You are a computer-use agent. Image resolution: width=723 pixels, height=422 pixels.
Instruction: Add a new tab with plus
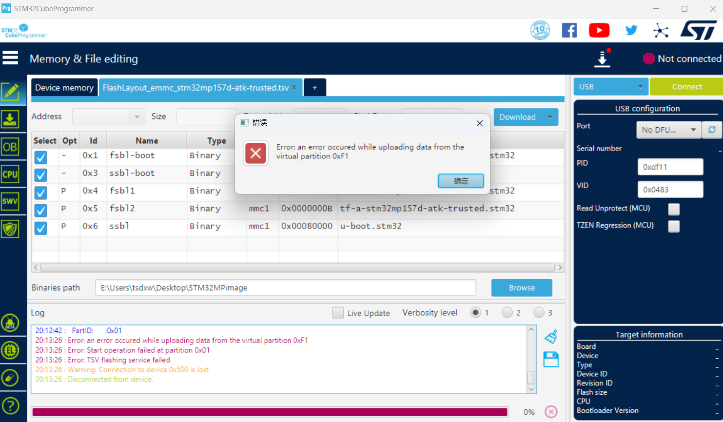click(315, 88)
